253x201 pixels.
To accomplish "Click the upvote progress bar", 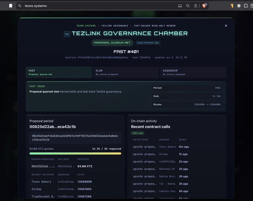I will pyautogui.click(x=75, y=153).
